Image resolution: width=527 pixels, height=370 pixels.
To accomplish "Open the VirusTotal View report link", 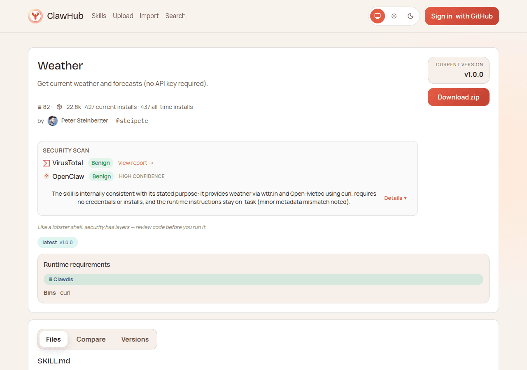I will pos(135,163).
